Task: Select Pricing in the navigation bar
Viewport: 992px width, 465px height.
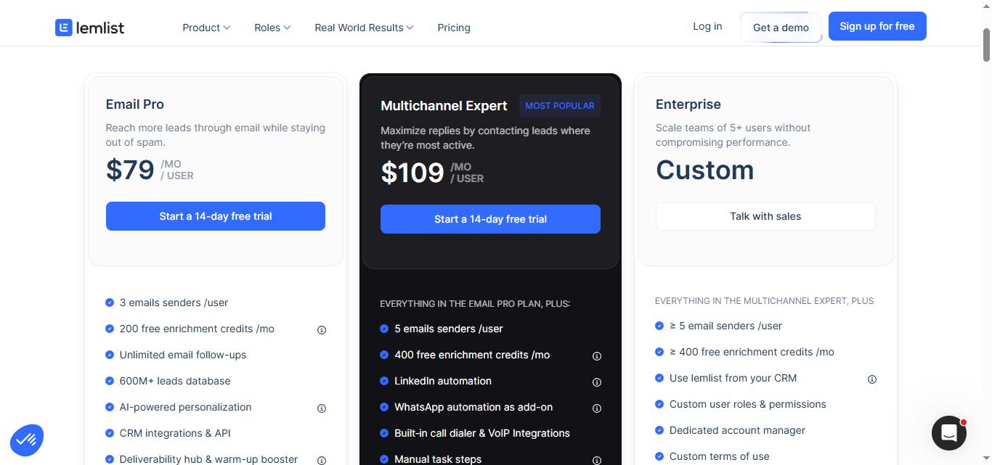Action: [x=453, y=28]
